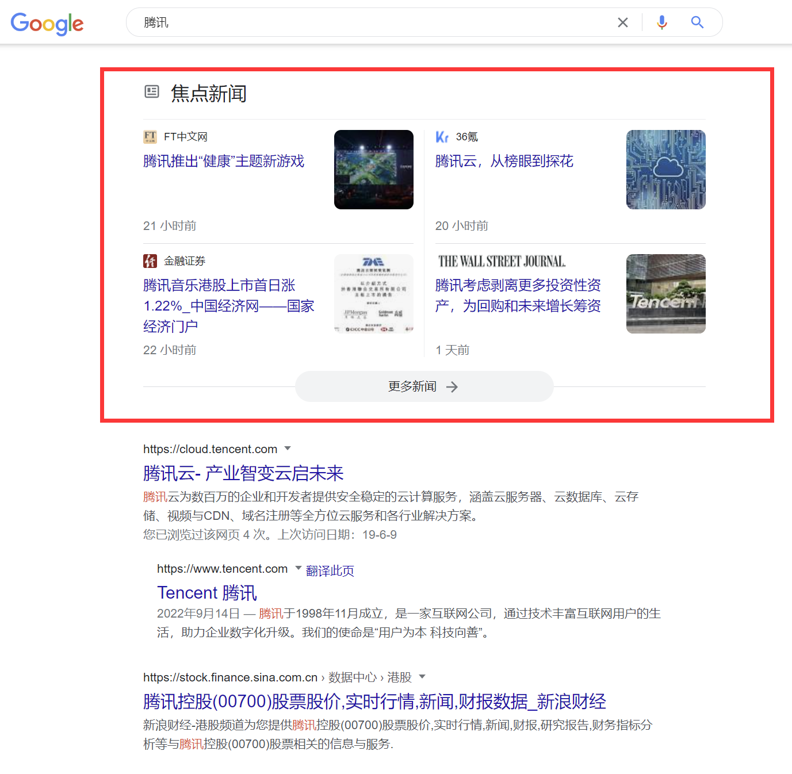Click the cloud circuit board thumbnail
This screenshot has width=792, height=774.
click(x=665, y=169)
